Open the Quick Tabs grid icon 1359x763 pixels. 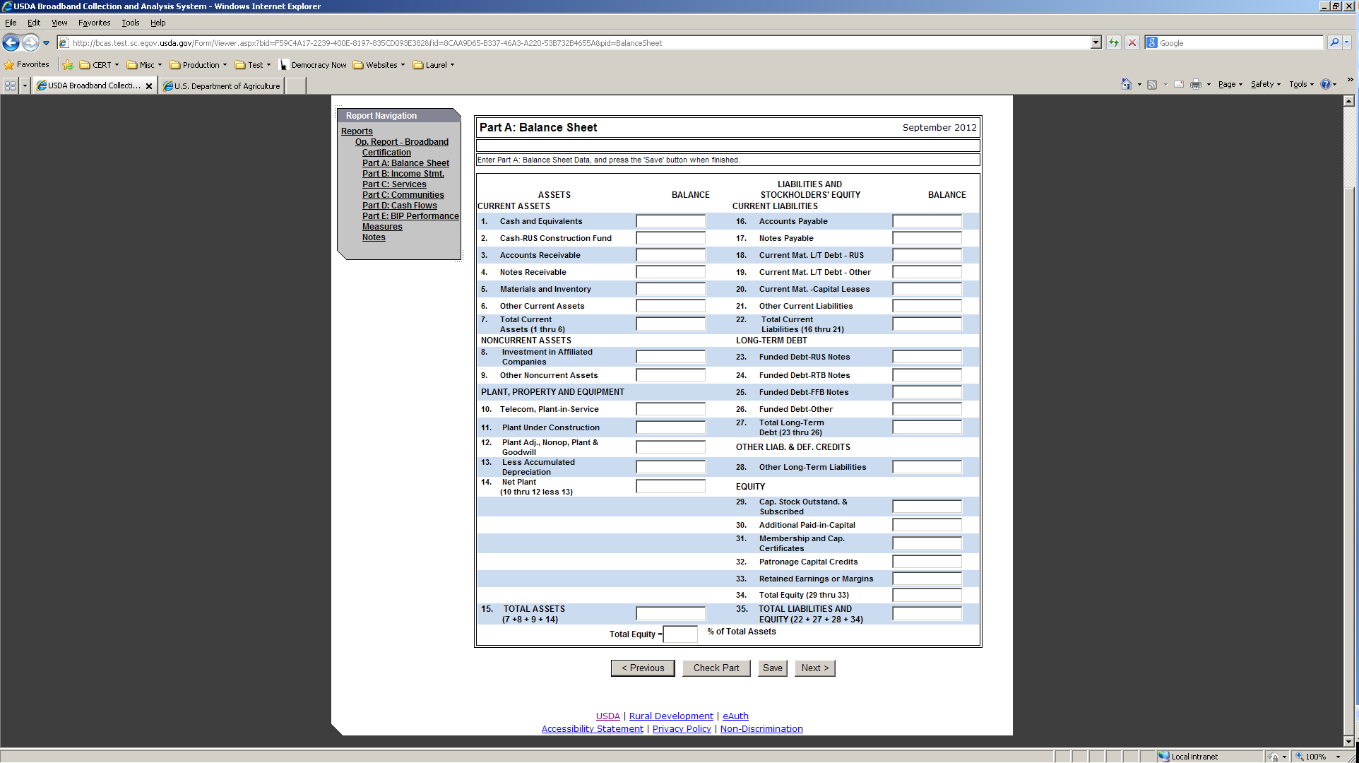tap(10, 85)
